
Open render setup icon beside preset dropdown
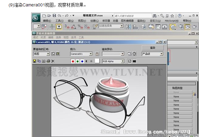[x=129, y=54]
